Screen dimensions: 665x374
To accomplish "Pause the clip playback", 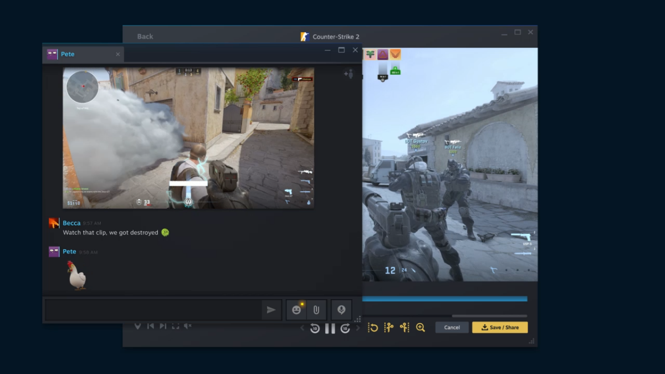I will tap(330, 329).
